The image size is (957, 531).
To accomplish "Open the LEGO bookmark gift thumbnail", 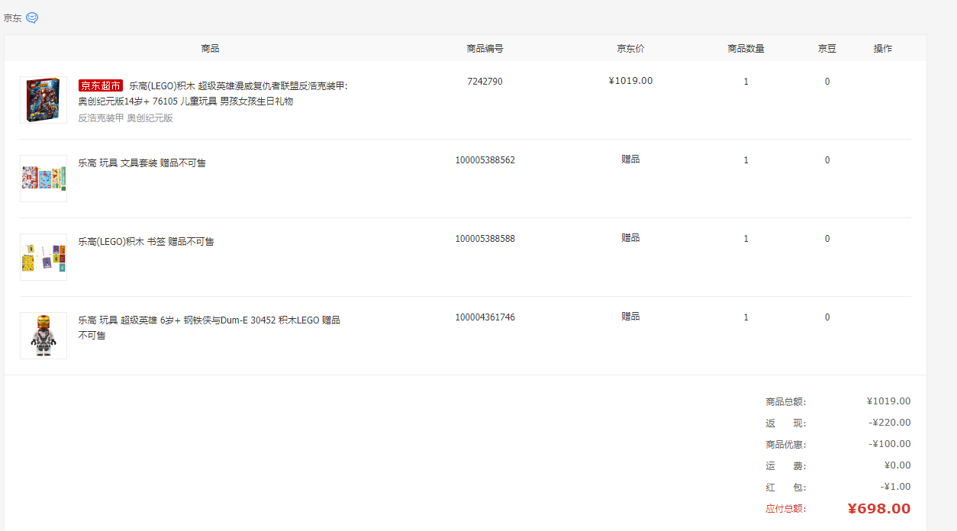I will tap(43, 257).
